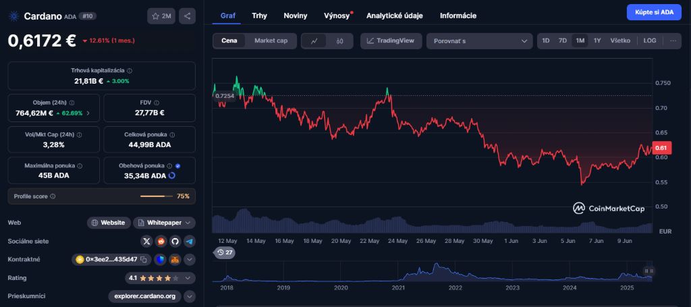This screenshot has width=691, height=307.
Task: Toggle chart to Market cap view
Action: pos(271,41)
